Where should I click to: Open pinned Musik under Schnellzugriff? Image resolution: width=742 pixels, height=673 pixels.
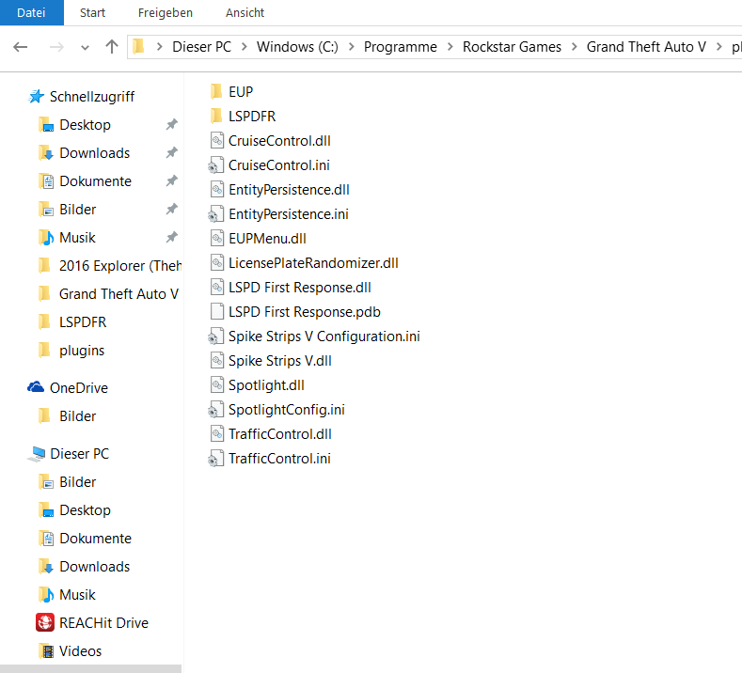(77, 238)
